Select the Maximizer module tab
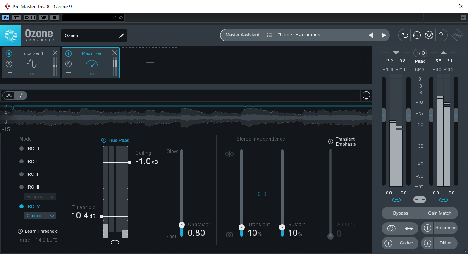This screenshot has width=468, height=254. pyautogui.click(x=91, y=62)
